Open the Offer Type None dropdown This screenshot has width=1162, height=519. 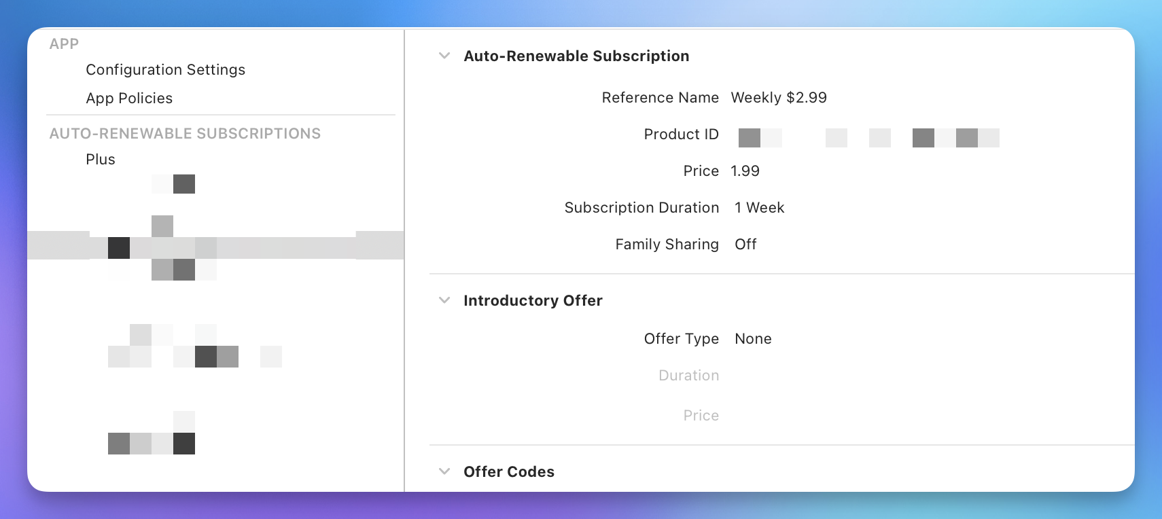pos(753,339)
